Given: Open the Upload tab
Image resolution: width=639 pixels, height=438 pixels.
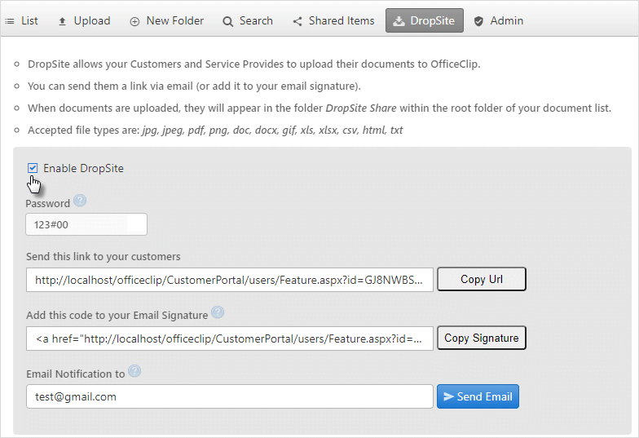Looking at the screenshot, I should 85,21.
